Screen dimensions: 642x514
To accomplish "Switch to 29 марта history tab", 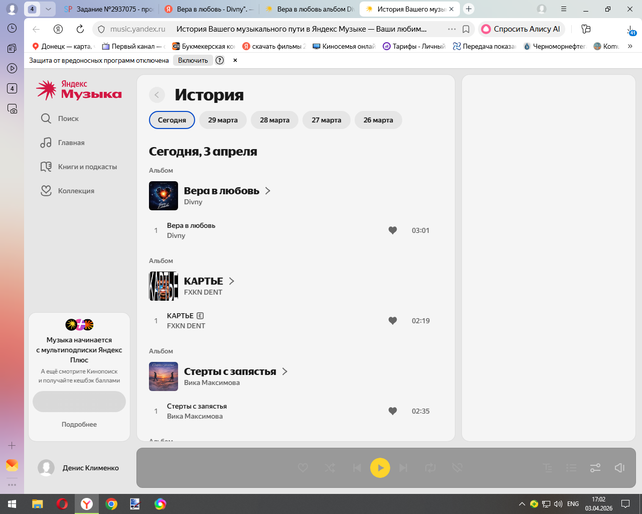I will pyautogui.click(x=223, y=120).
